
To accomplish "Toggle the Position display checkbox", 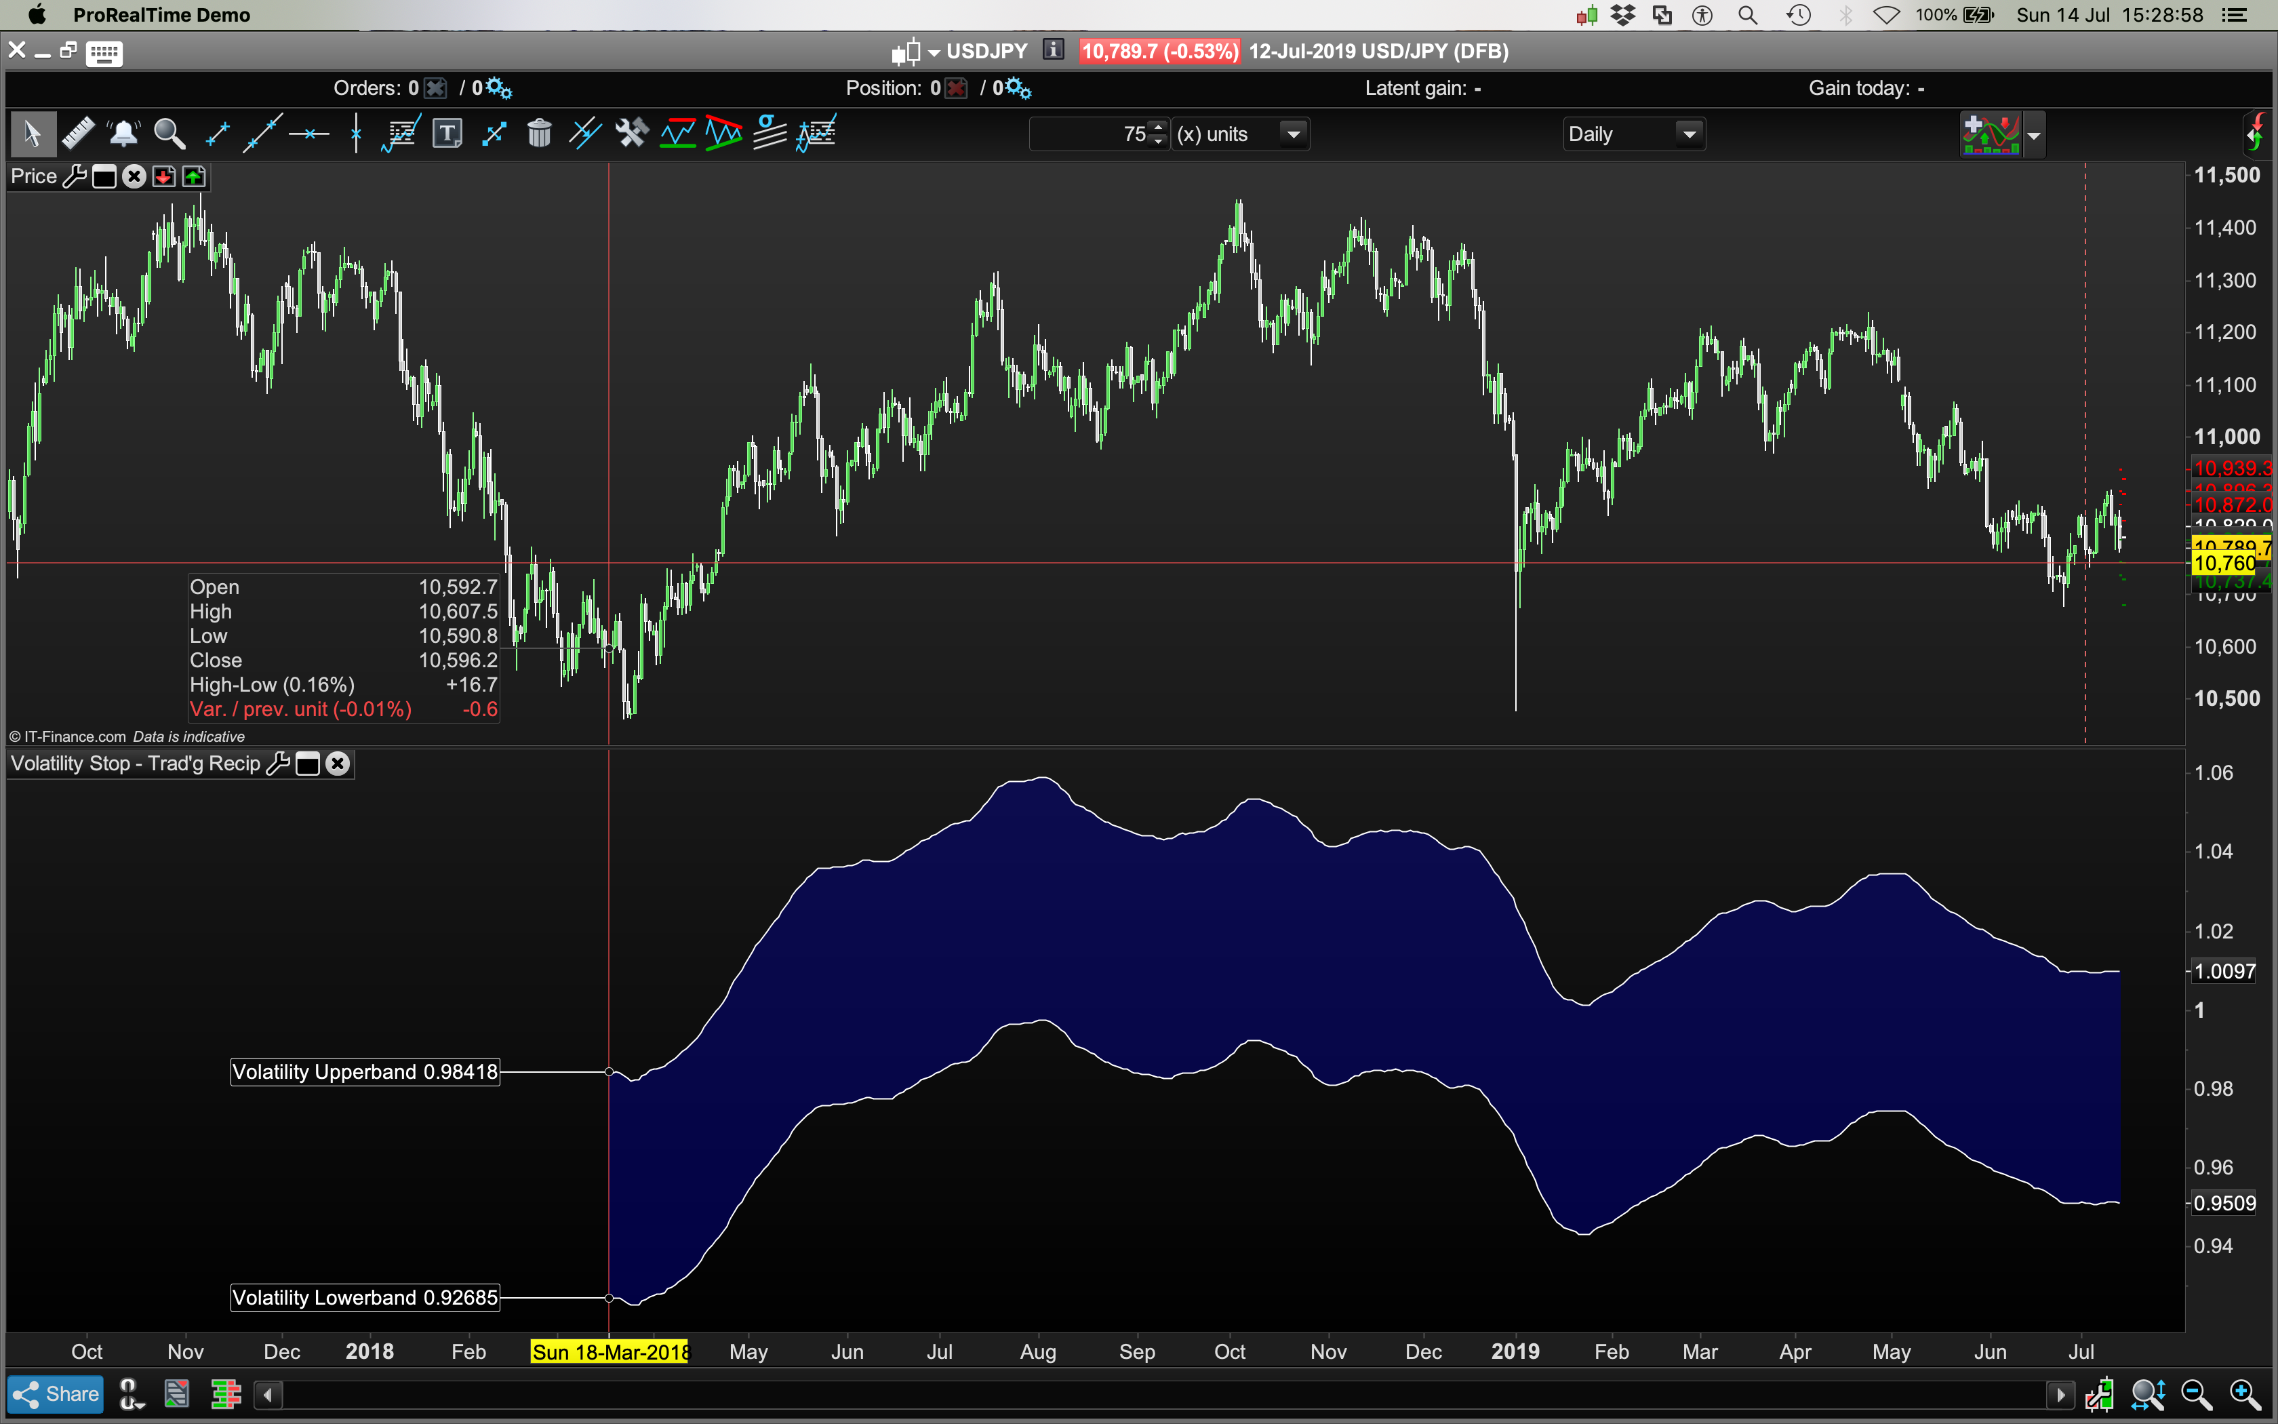I will tap(957, 89).
